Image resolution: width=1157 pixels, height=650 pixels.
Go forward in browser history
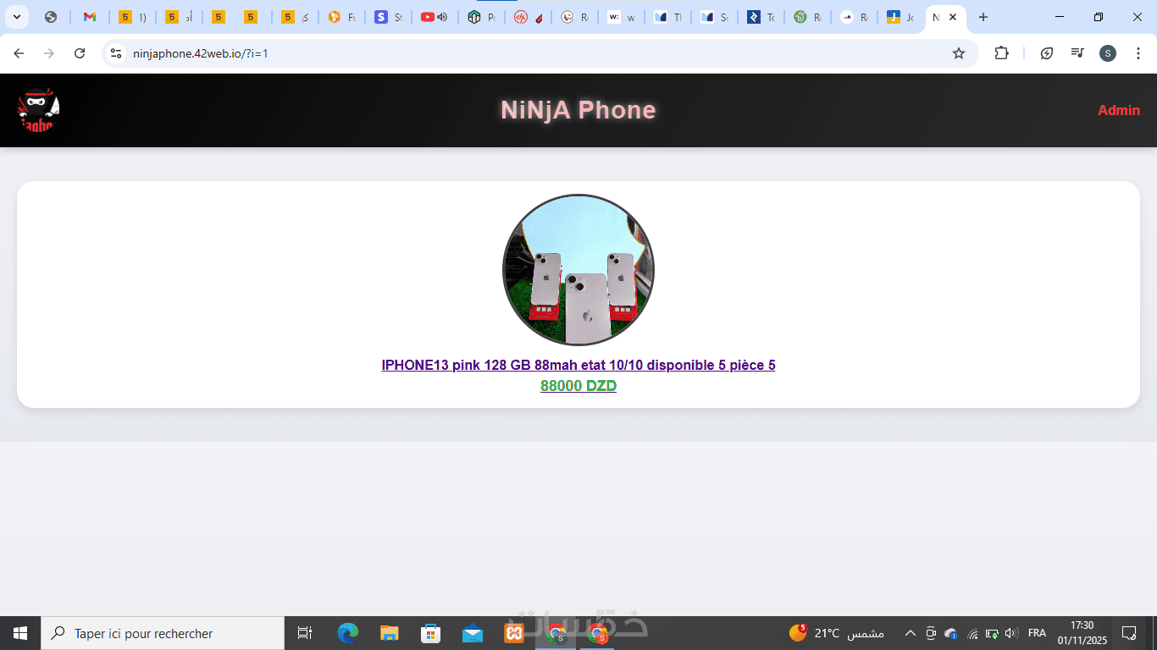pos(49,53)
